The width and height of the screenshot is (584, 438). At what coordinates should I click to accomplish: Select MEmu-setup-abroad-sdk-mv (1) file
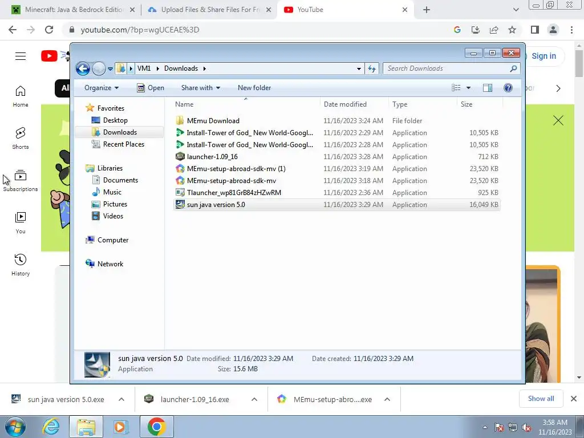click(x=336, y=169)
